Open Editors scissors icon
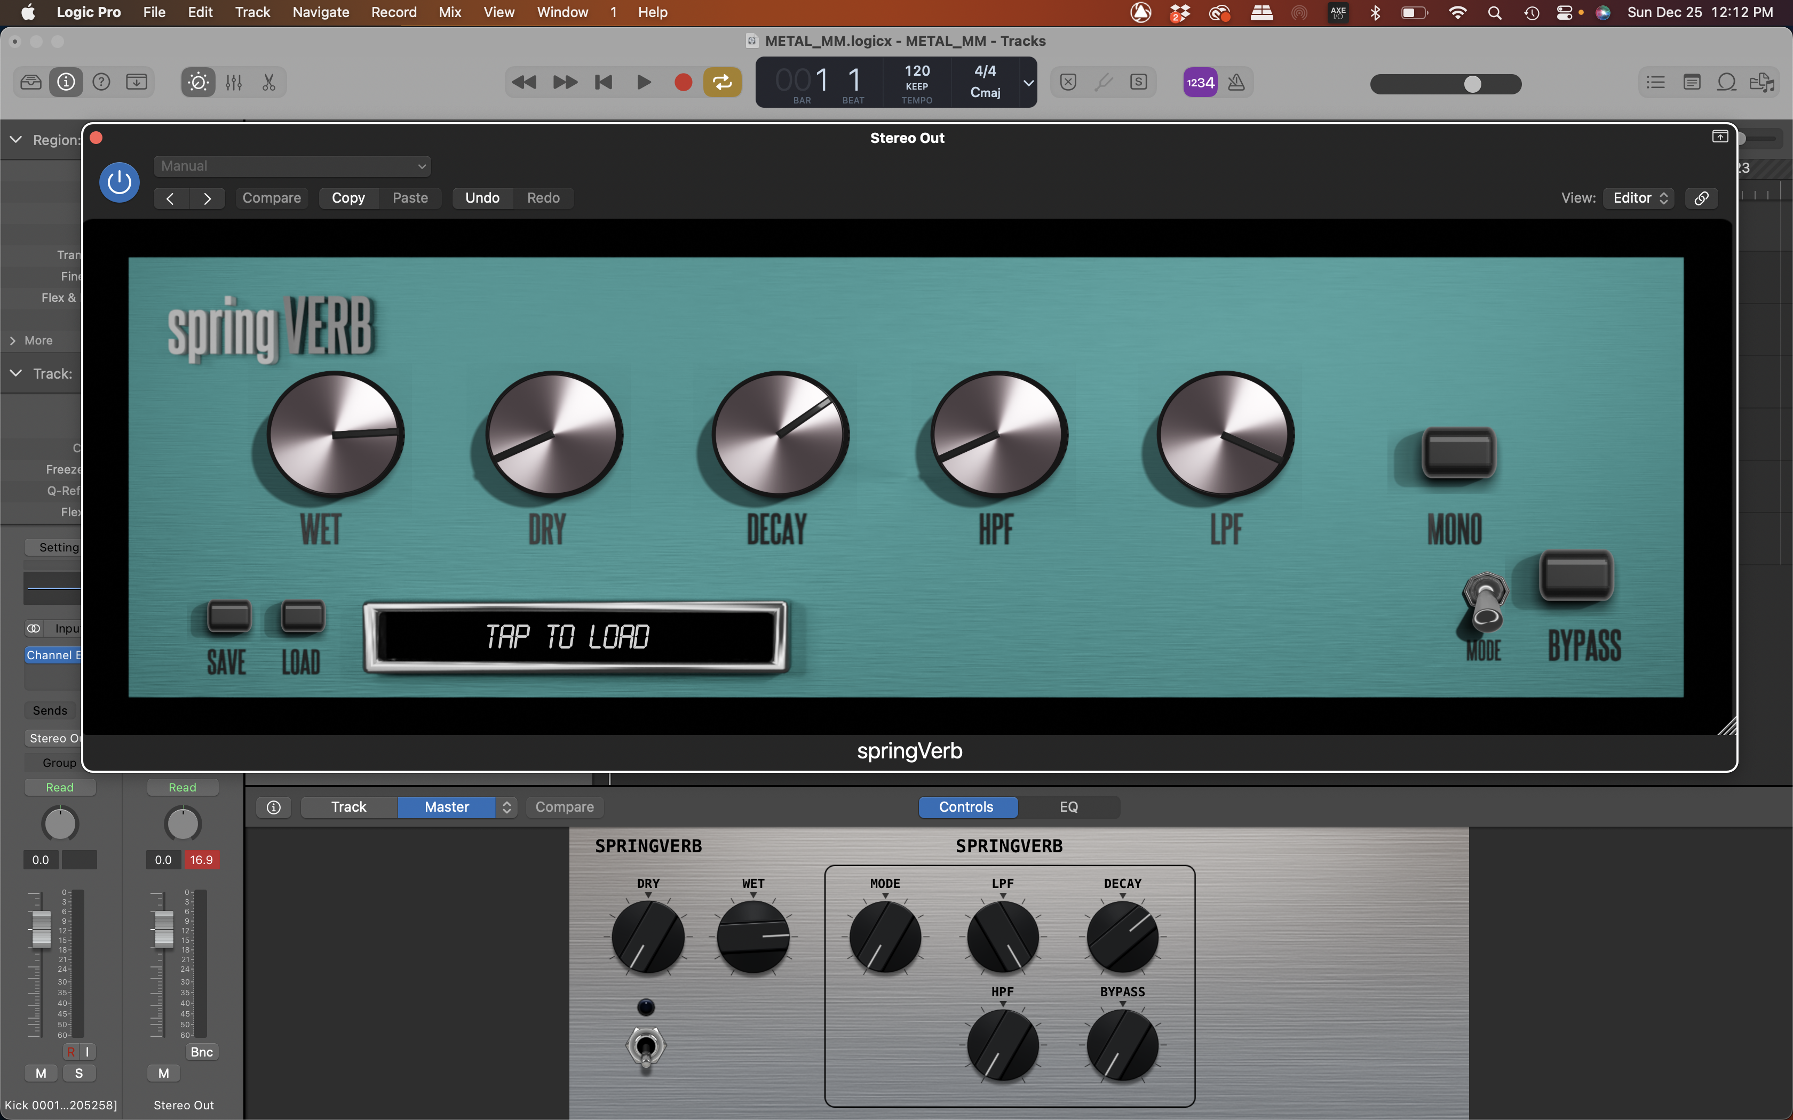 269,82
